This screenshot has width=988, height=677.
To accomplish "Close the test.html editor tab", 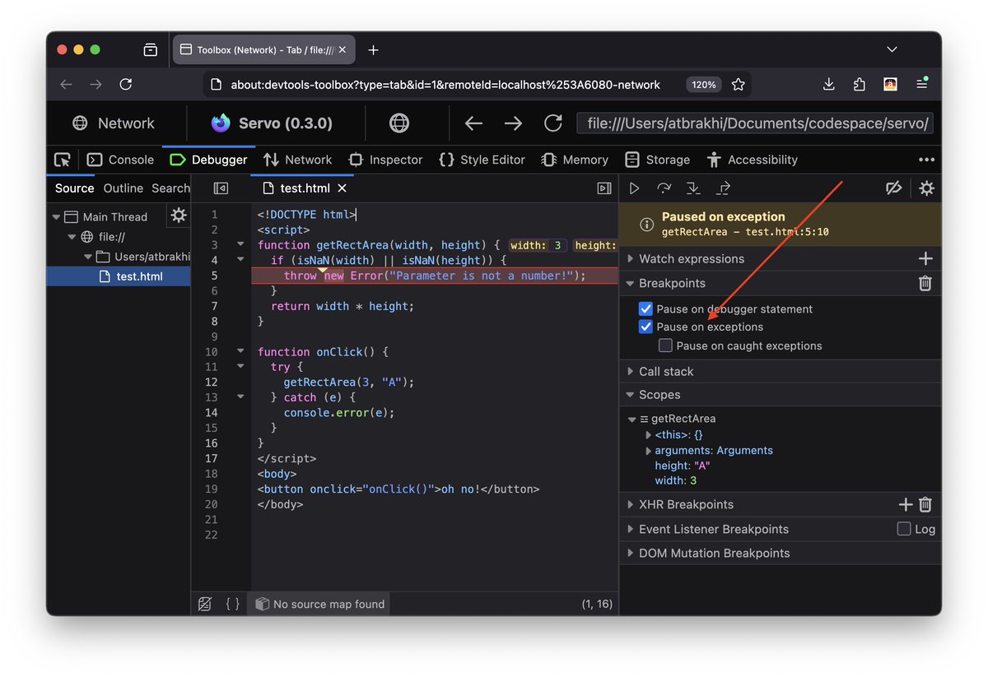I will tap(343, 188).
